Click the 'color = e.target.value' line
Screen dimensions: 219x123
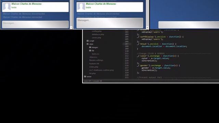pyautogui.click(x=155, y=58)
